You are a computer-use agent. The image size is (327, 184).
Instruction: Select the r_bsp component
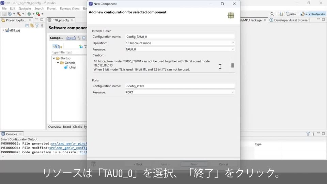tap(72, 67)
